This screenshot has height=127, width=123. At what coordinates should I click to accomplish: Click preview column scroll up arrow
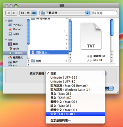click(x=112, y=54)
